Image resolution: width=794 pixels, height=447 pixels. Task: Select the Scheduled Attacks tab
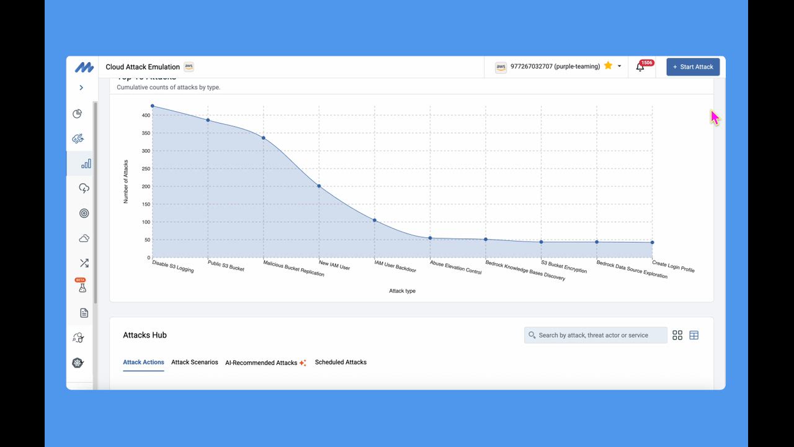341,363
